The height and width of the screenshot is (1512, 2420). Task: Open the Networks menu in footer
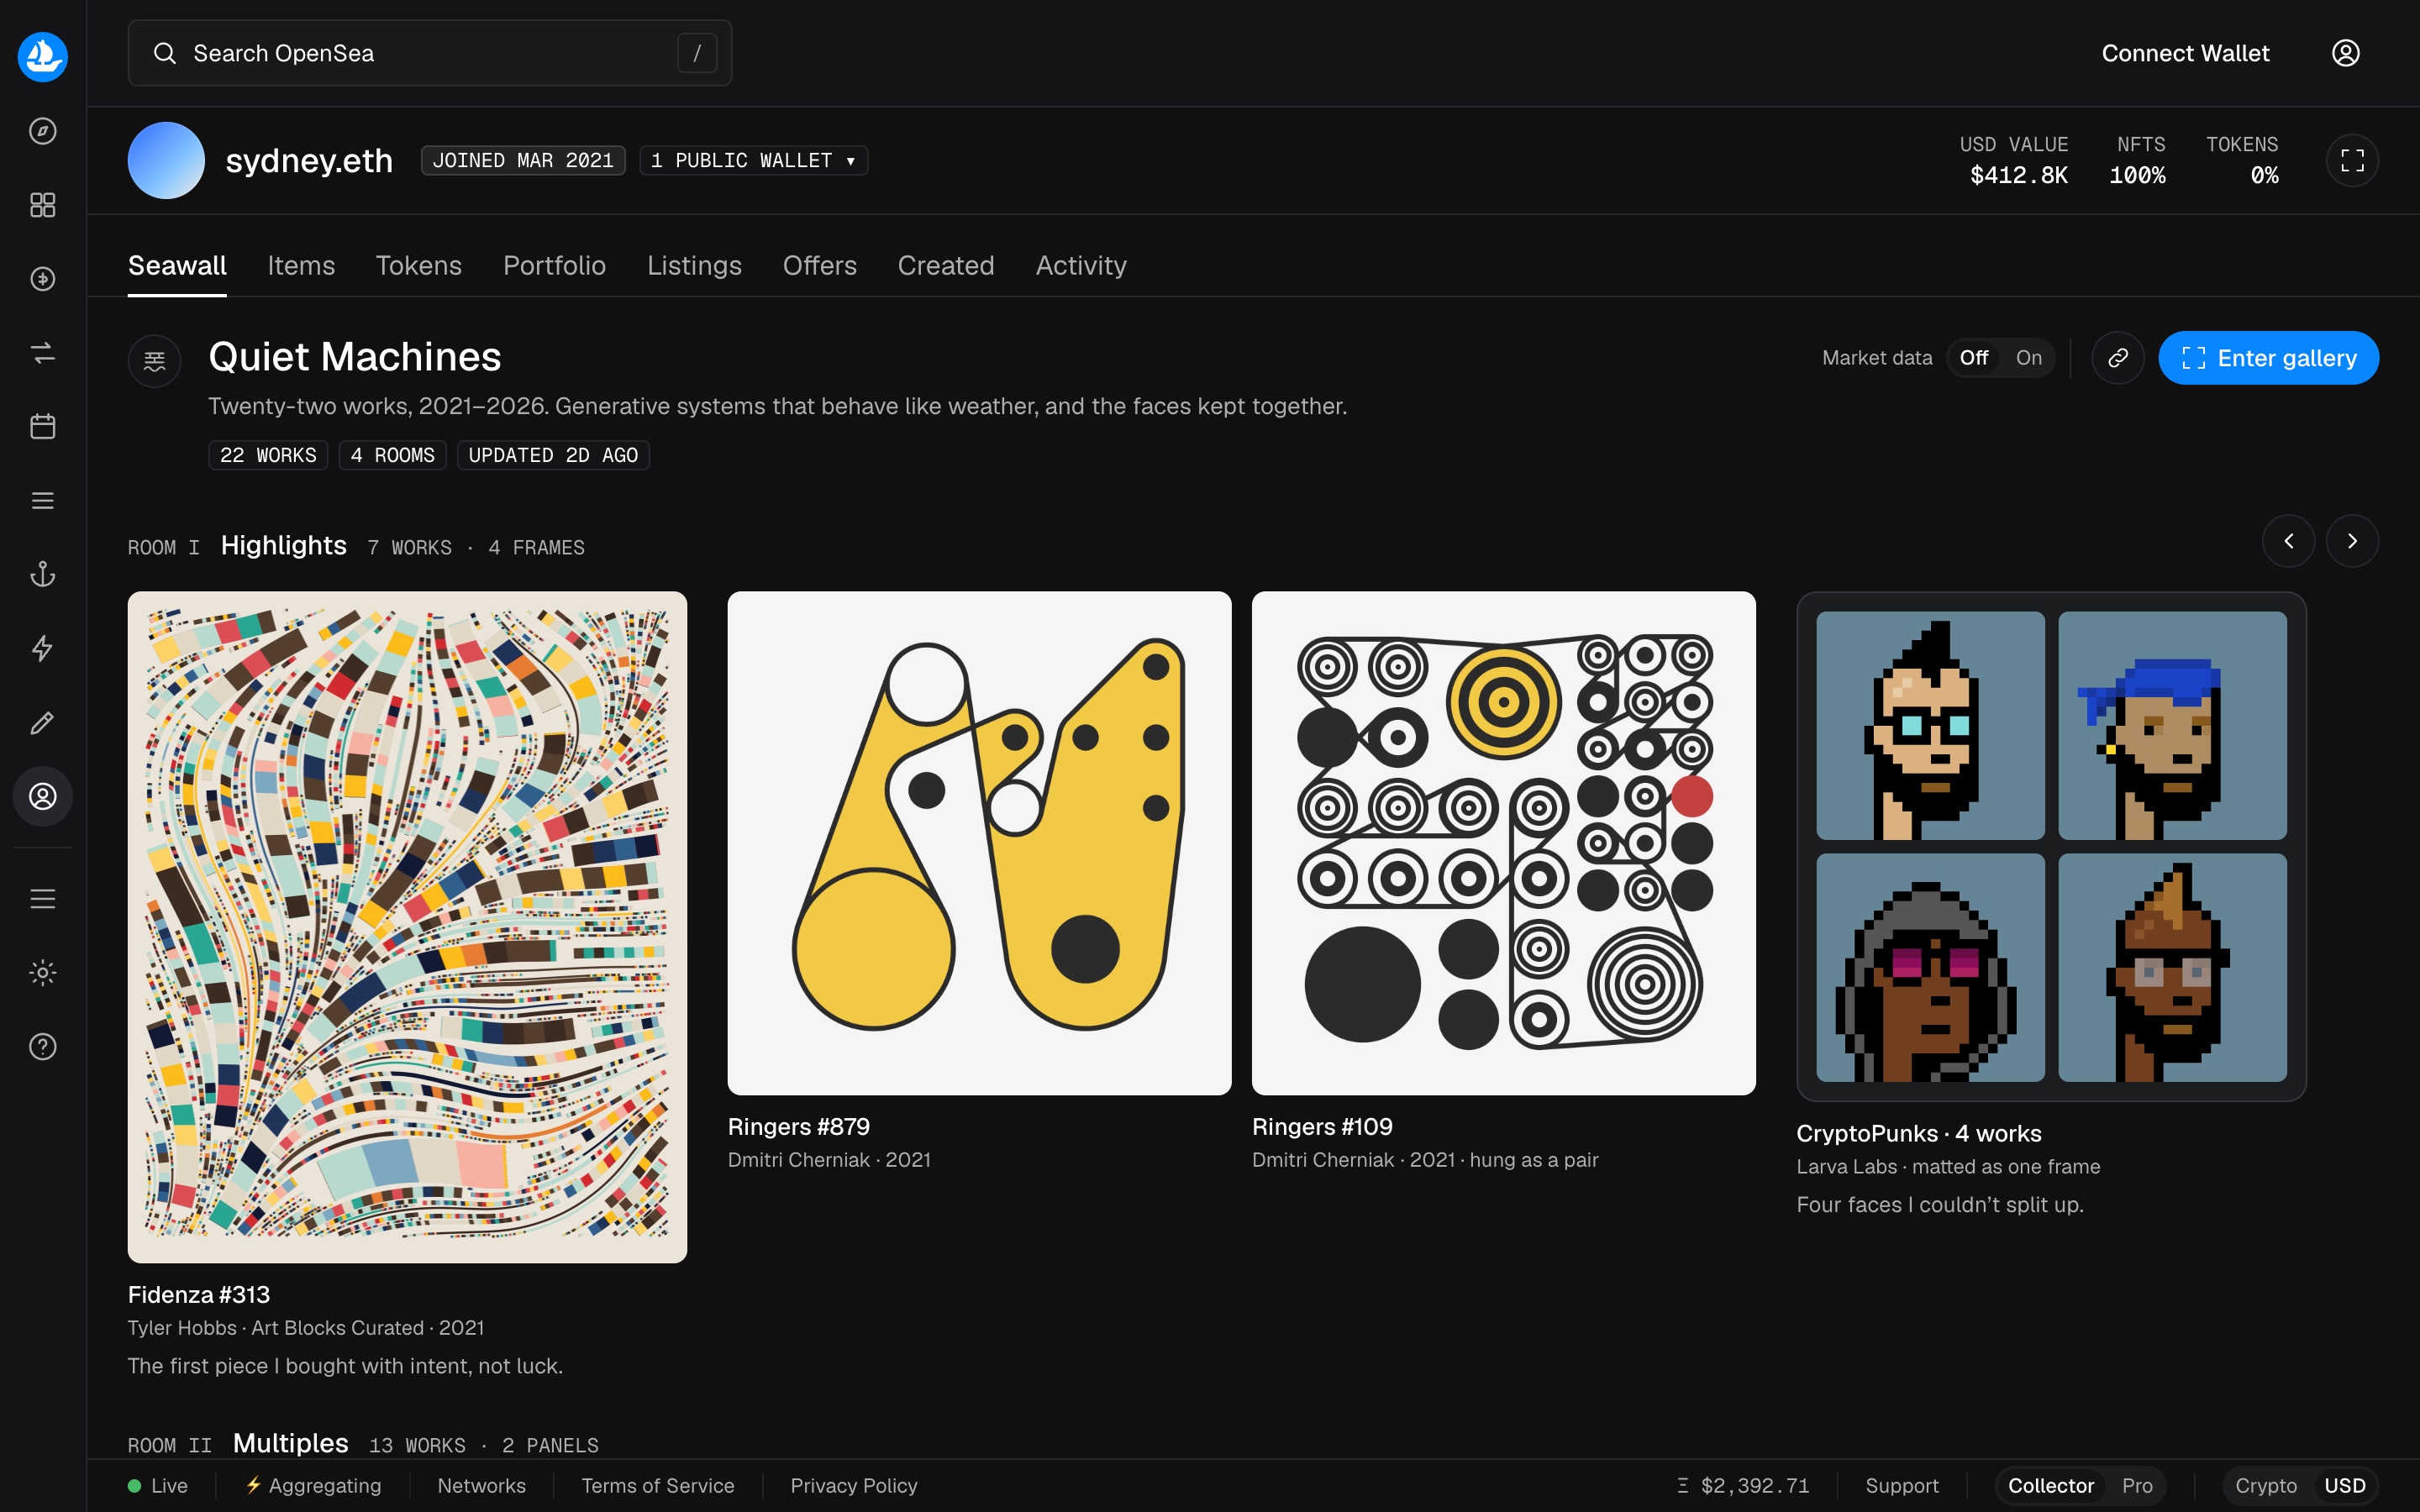click(x=481, y=1486)
